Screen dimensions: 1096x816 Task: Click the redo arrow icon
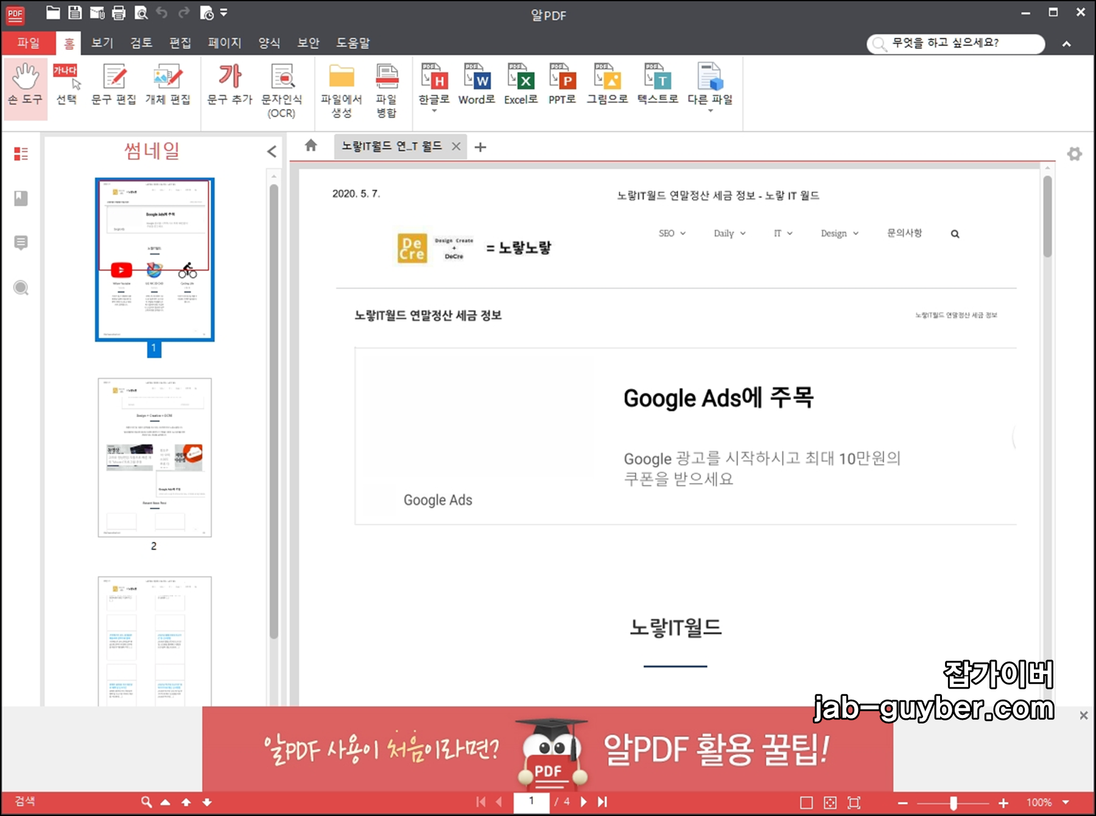[x=184, y=12]
